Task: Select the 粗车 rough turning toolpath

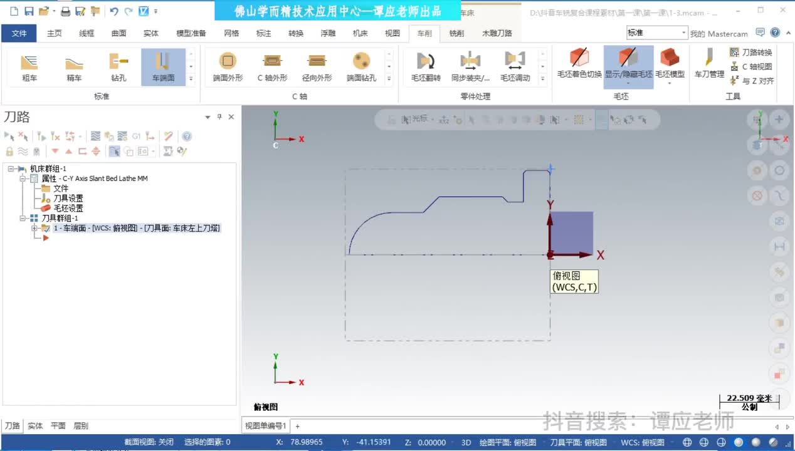Action: click(x=29, y=67)
